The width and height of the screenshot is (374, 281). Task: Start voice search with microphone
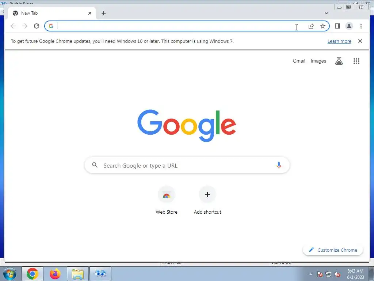pos(279,165)
